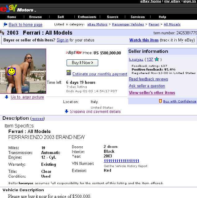Open the revised description link

click(37, 119)
